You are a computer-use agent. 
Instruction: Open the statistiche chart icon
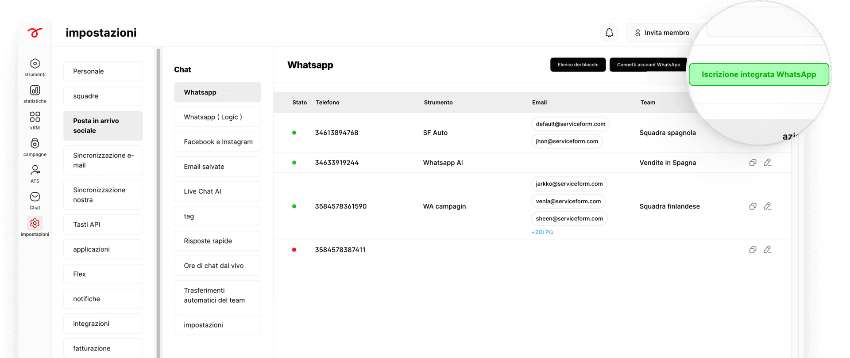(x=35, y=91)
